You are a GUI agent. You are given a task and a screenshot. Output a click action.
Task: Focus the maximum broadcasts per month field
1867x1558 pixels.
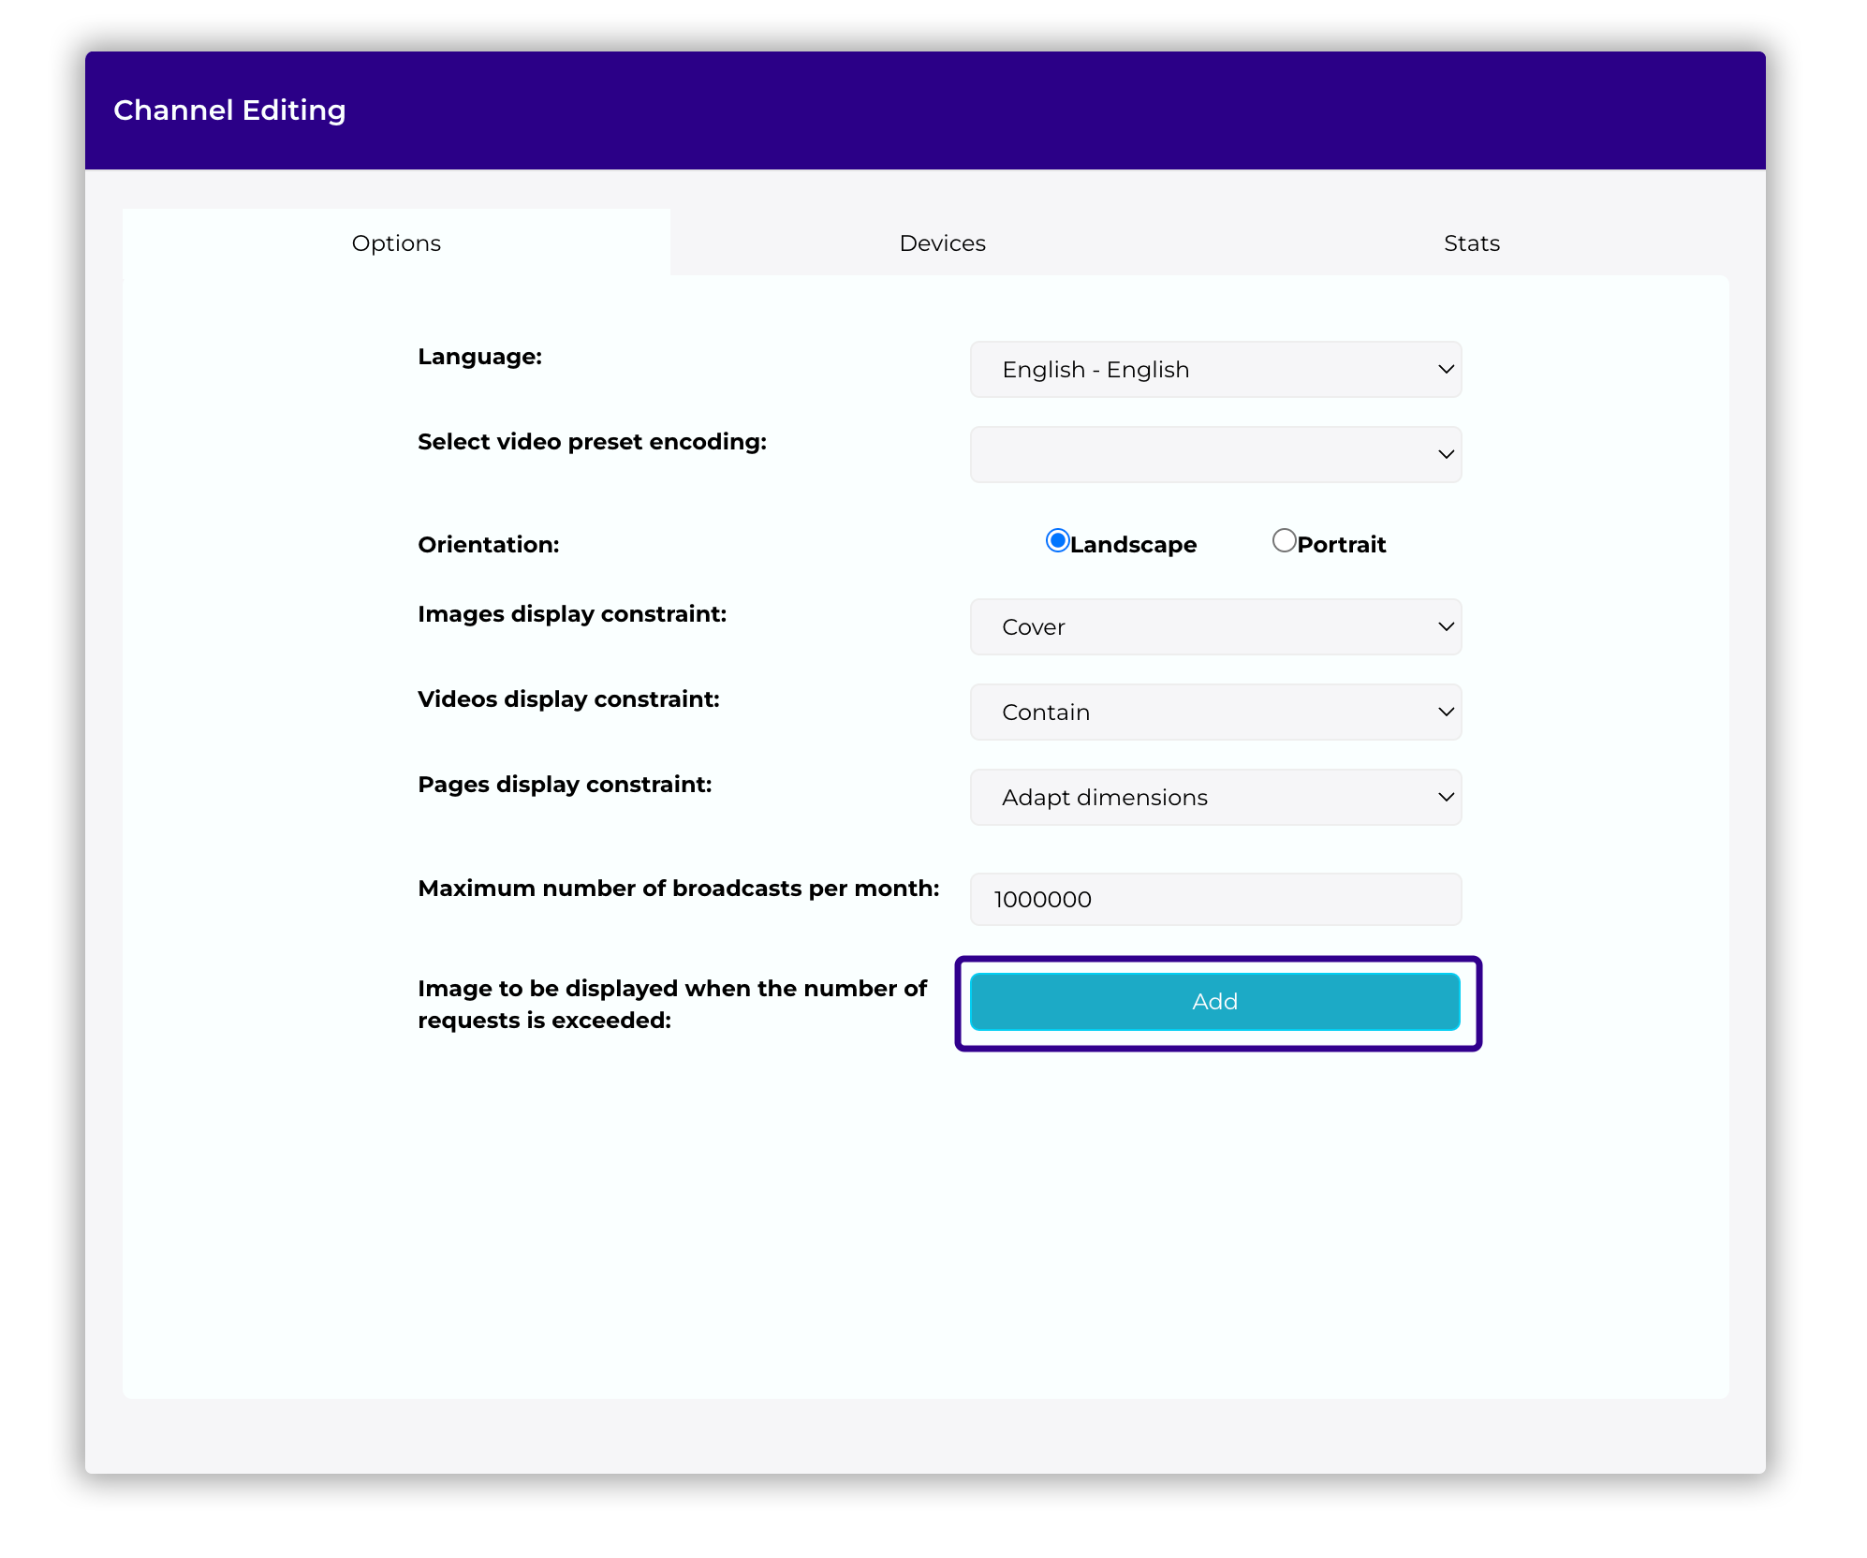(1215, 900)
